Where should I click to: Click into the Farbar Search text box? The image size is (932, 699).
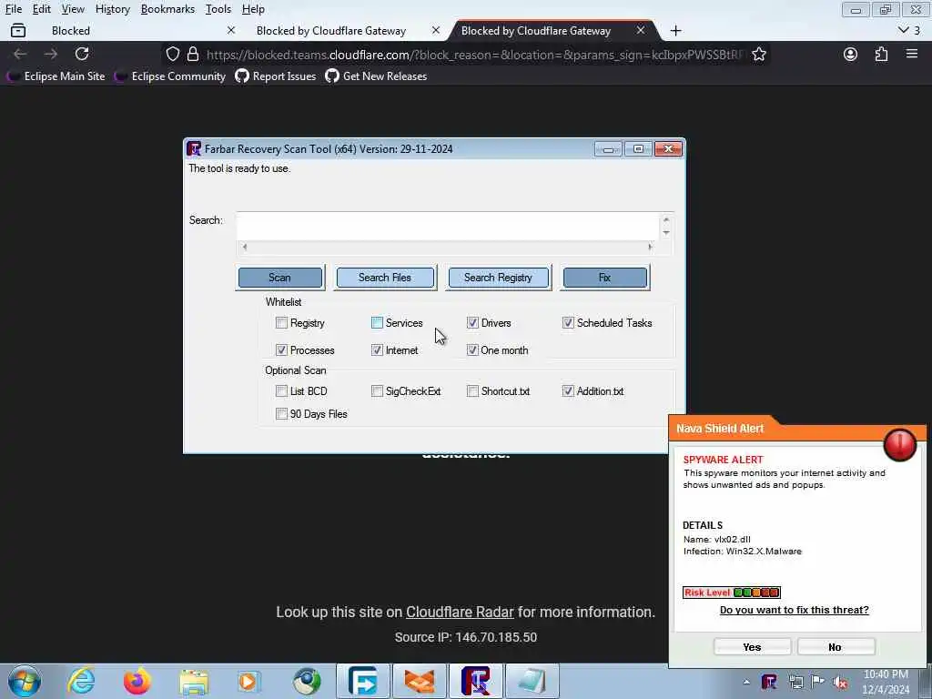click(448, 227)
